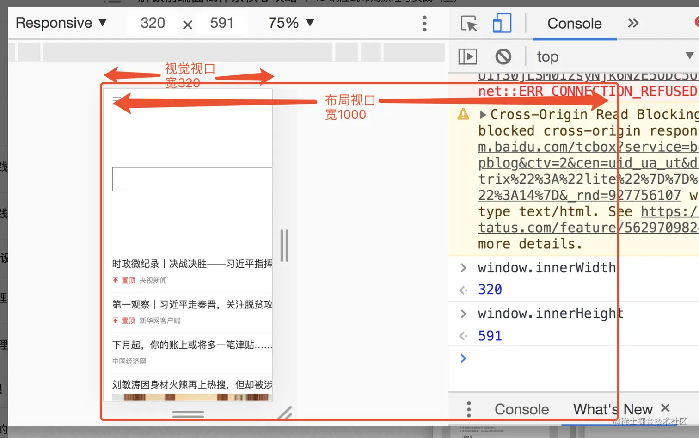The image size is (699, 438).
Task: Click the window.innerHeight console entry
Action: (x=551, y=314)
